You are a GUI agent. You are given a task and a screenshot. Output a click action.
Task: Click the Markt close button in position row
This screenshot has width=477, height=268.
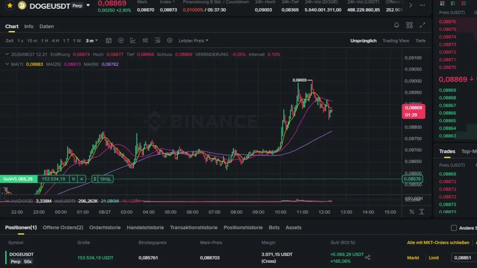[413, 258]
